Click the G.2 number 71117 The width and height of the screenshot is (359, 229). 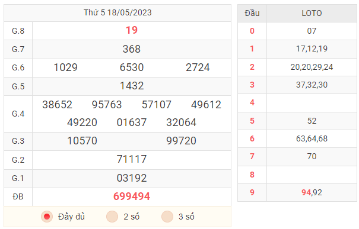[132, 159]
